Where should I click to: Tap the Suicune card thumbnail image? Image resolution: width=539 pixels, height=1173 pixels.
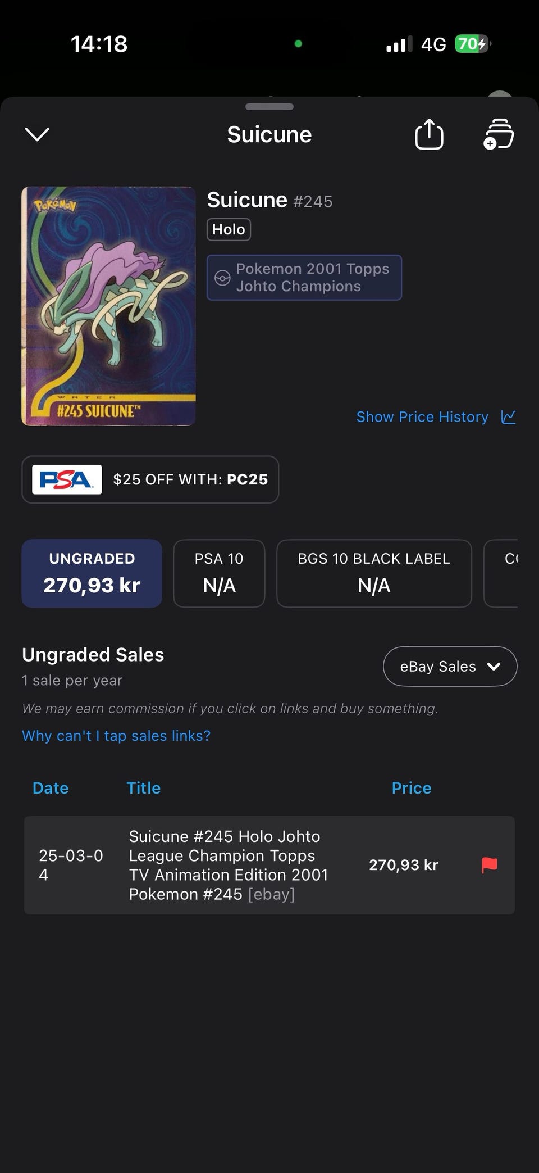(109, 306)
